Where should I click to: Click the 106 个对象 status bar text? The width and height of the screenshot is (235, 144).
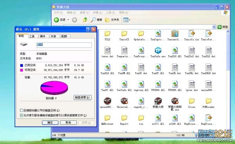pyautogui.click(x=59, y=135)
